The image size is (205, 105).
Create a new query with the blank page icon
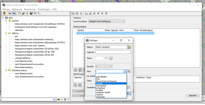(19, 13)
